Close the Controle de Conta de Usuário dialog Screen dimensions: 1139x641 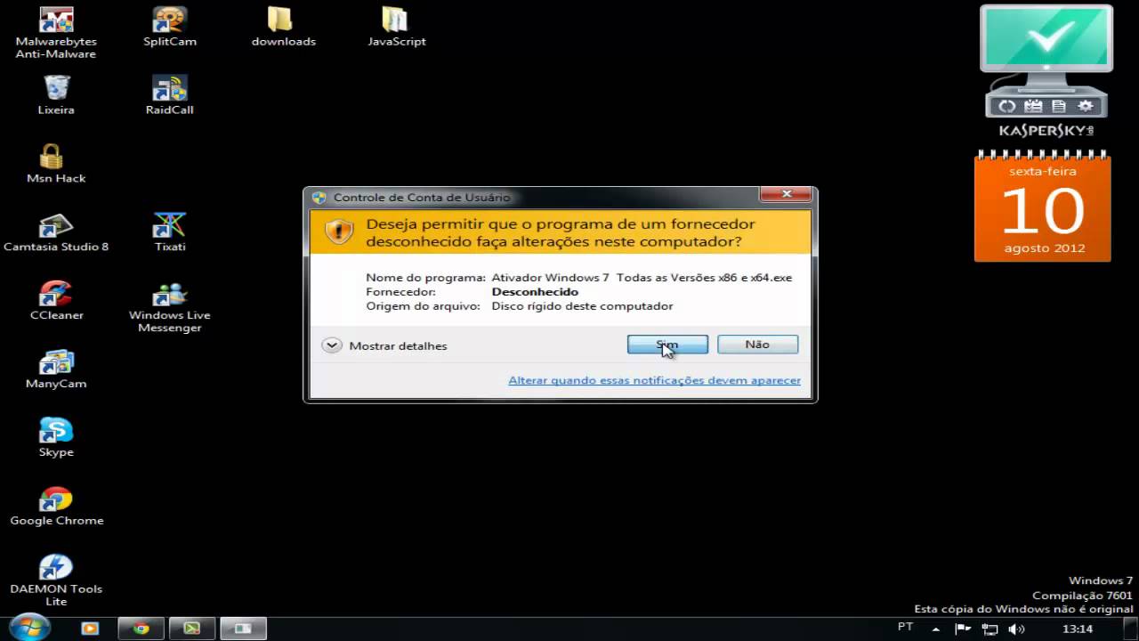(787, 194)
